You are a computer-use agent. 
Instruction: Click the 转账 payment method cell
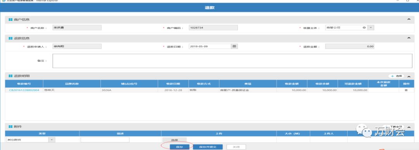204,90
